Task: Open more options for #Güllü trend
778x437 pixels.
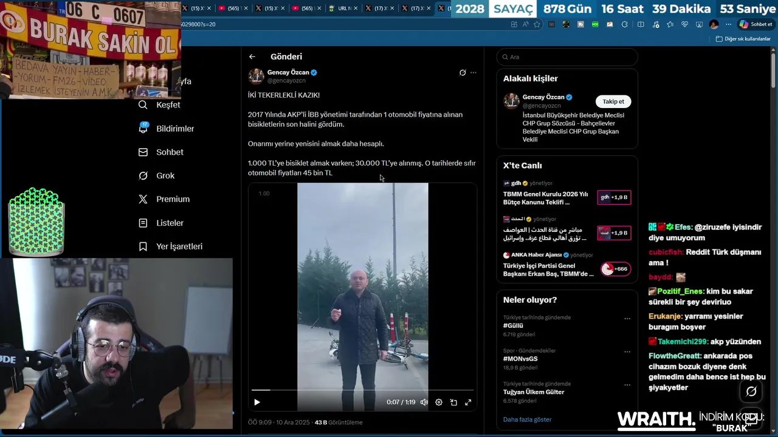Action: click(x=627, y=318)
